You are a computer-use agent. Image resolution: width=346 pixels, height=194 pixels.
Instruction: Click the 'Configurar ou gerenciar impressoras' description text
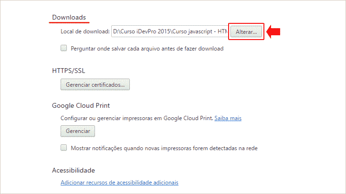tap(136, 118)
